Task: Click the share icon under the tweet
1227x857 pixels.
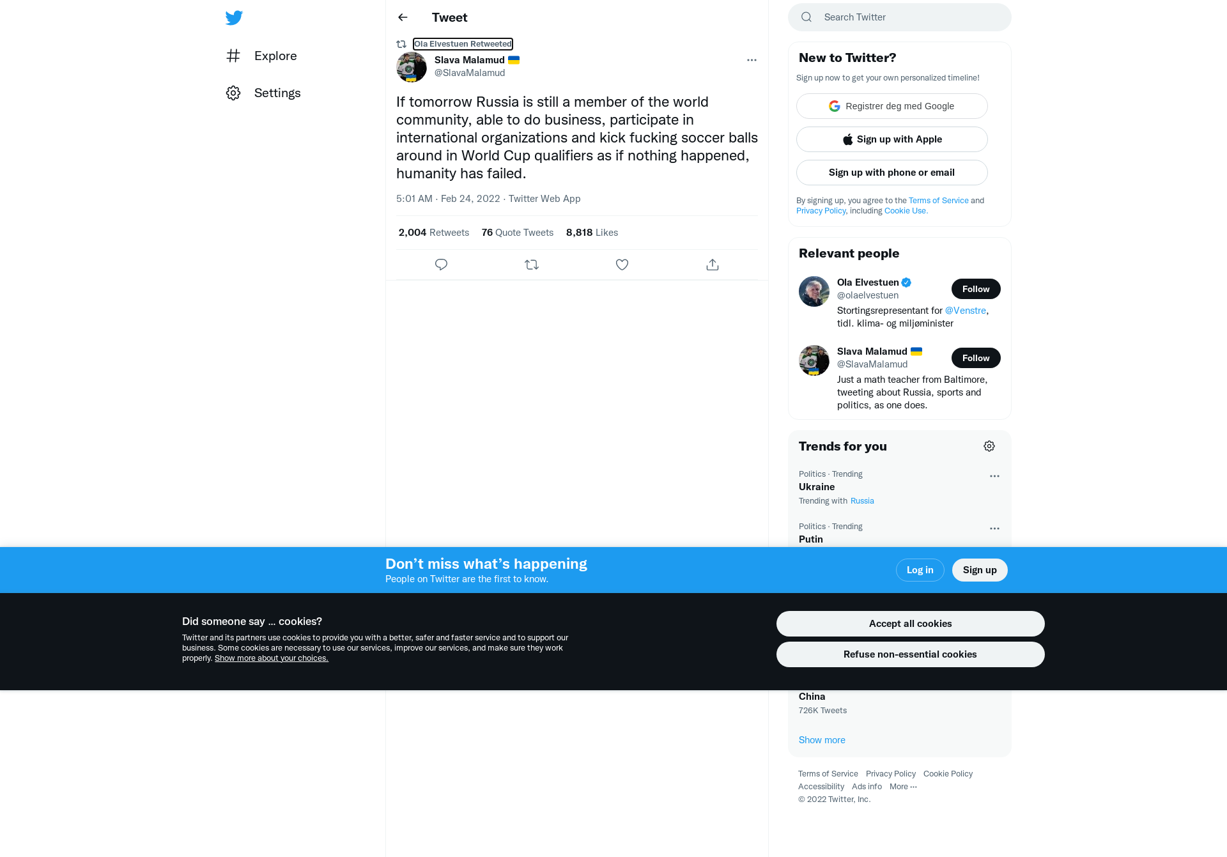Action: click(713, 265)
